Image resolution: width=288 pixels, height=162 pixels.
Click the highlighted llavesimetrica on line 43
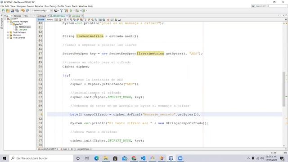pos(90,36)
